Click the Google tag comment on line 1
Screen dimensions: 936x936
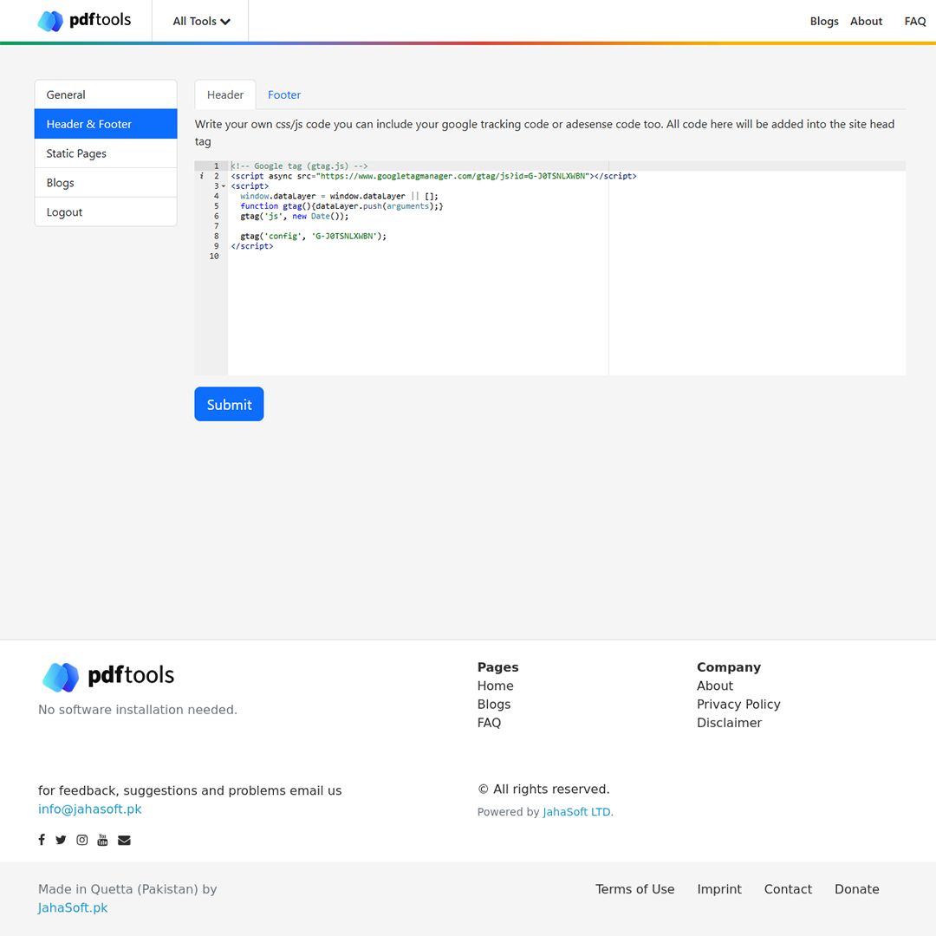299,166
